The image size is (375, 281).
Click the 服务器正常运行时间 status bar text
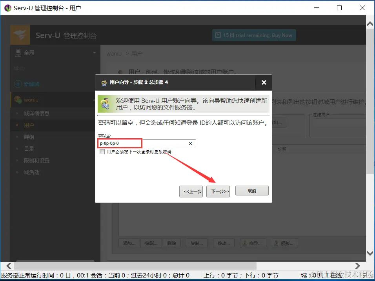point(45,275)
